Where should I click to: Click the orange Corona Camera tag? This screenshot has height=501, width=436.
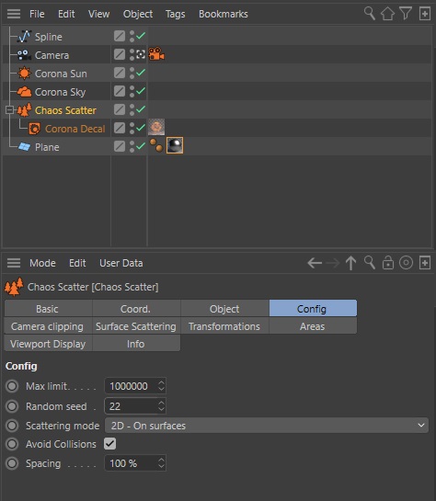[156, 53]
